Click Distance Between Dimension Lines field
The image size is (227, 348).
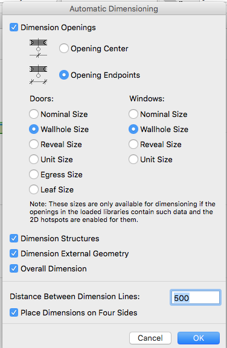coord(196,297)
